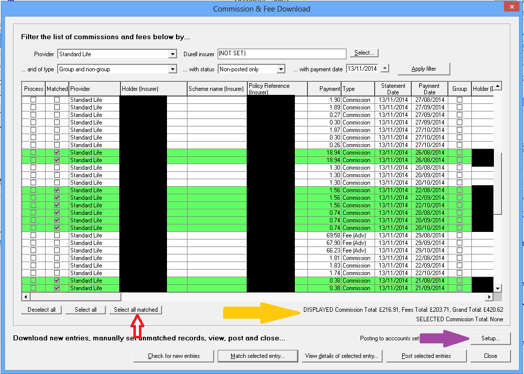Image resolution: width=524 pixels, height=374 pixels.
Task: Open the type dropdown showing Group and non-group
Action: tap(172, 69)
